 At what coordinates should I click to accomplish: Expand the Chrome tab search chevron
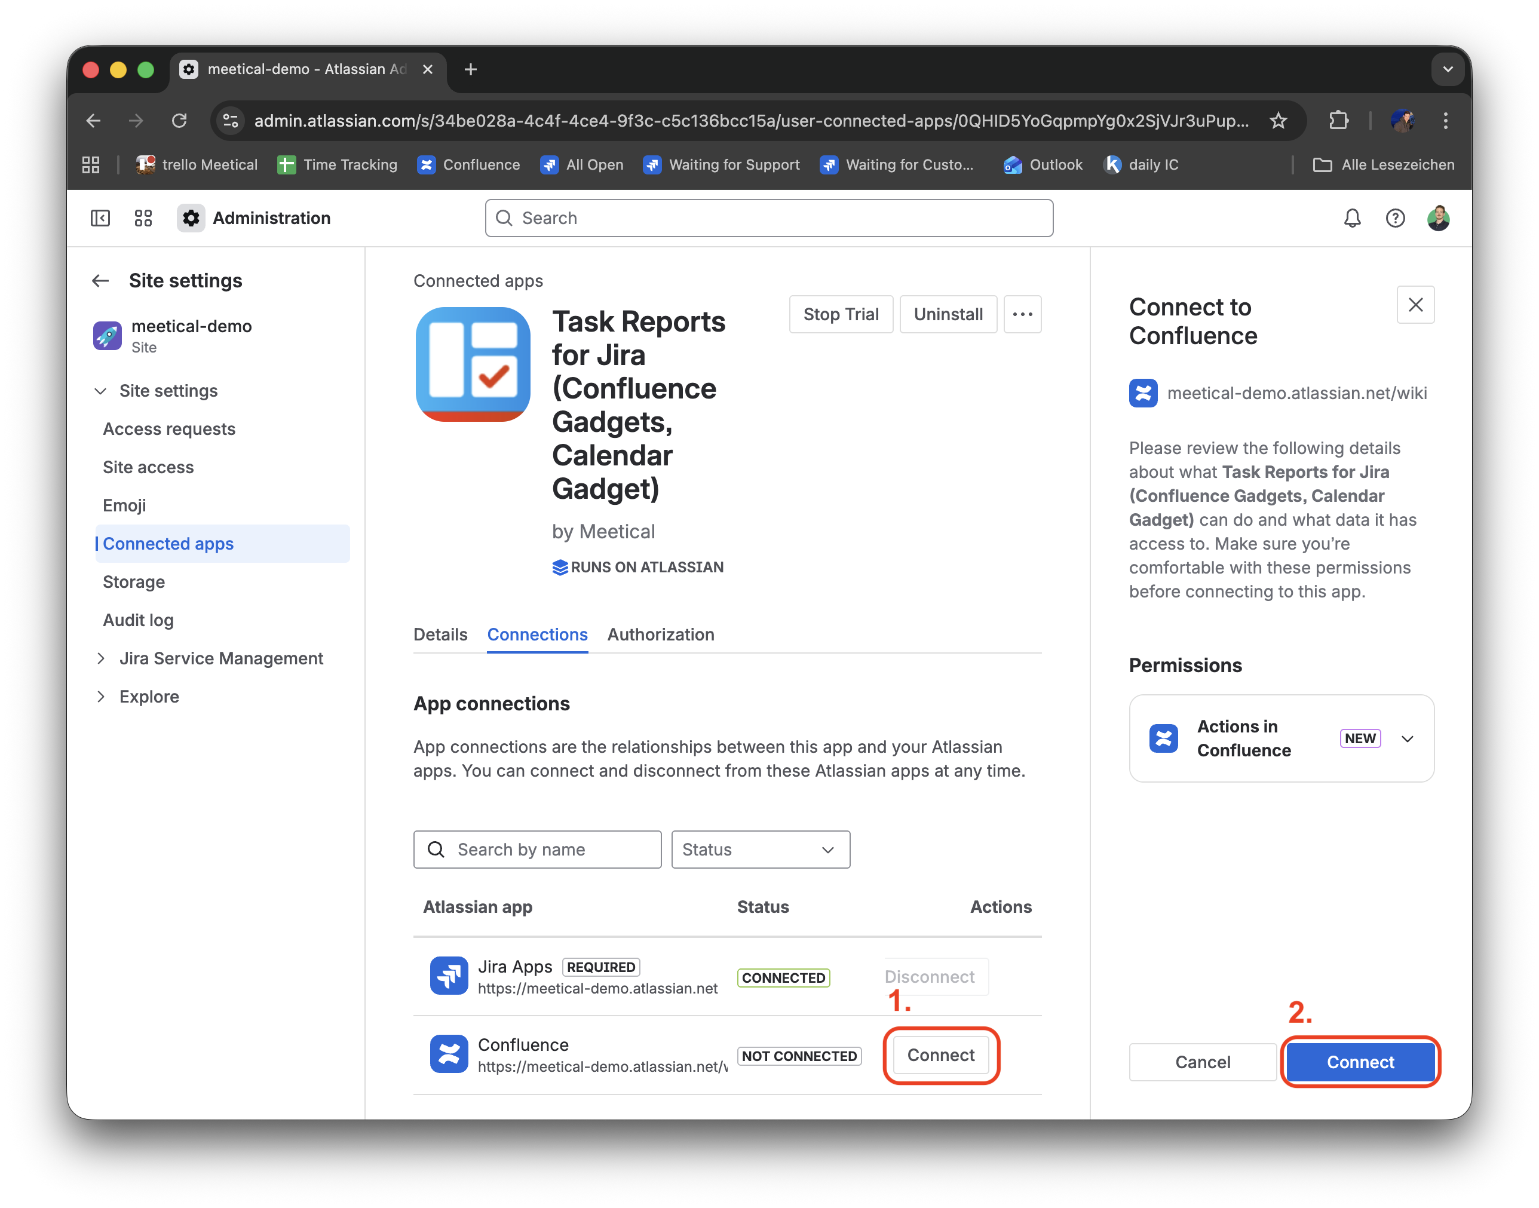(1448, 69)
